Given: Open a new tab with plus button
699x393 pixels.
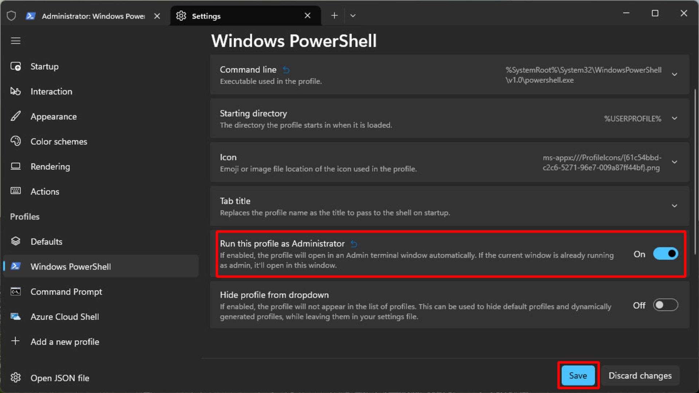Looking at the screenshot, I should (334, 16).
